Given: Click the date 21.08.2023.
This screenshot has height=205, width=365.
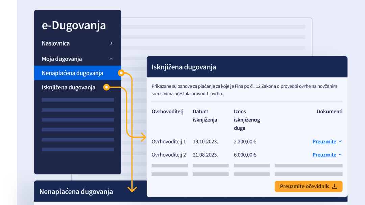Looking at the screenshot, I should [x=205, y=155].
